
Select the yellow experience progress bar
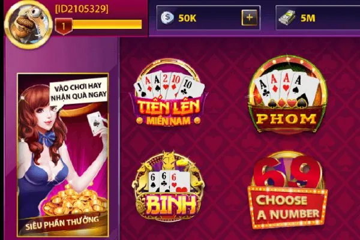click(x=107, y=25)
